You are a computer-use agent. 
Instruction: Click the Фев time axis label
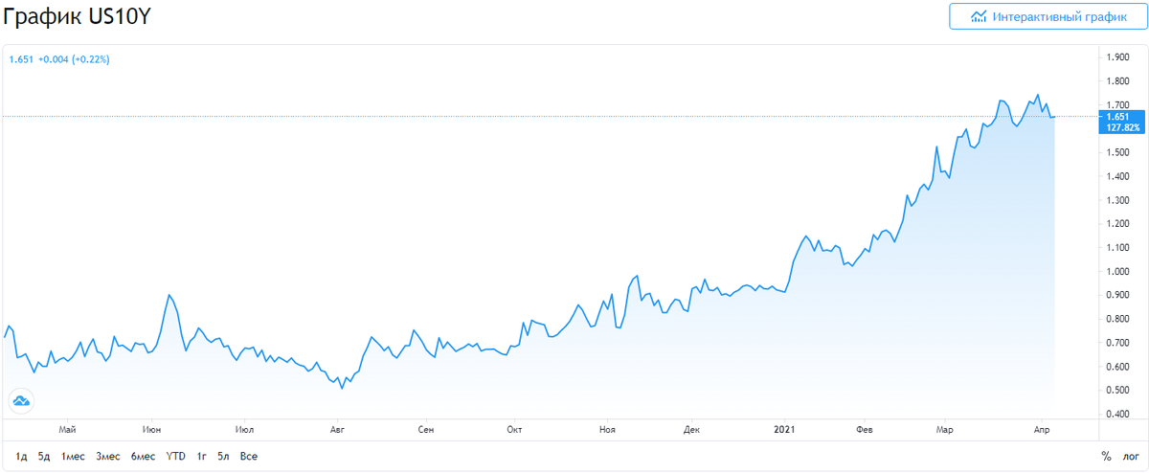866,430
